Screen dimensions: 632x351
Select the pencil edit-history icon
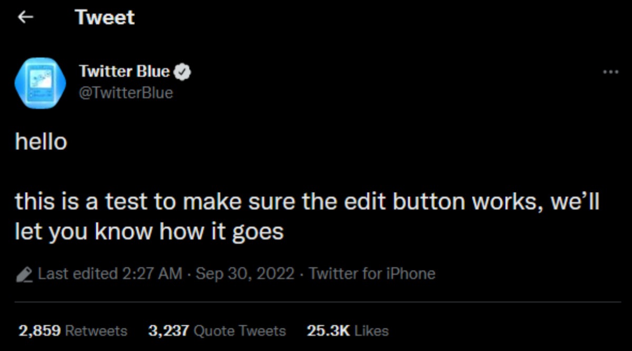24,274
